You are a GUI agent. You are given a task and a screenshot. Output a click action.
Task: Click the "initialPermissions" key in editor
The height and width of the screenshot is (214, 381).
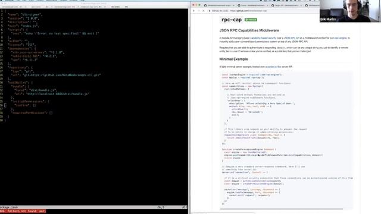(28, 102)
